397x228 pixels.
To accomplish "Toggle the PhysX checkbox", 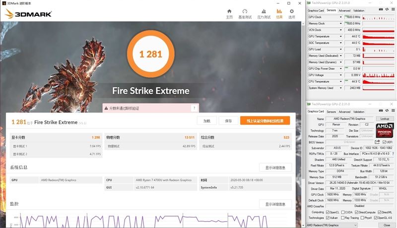I will 362,218.
